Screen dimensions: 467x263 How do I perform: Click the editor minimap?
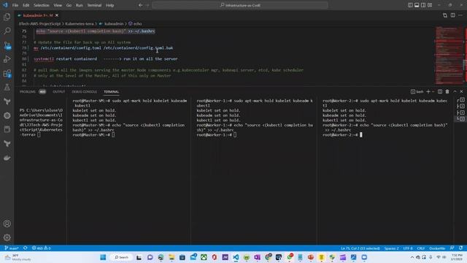coord(449,56)
